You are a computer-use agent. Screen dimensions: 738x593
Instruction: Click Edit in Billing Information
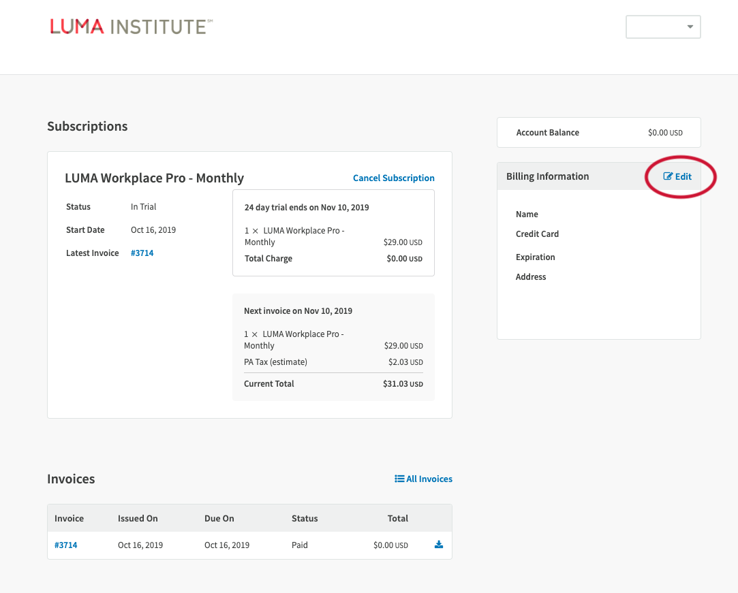pos(677,176)
